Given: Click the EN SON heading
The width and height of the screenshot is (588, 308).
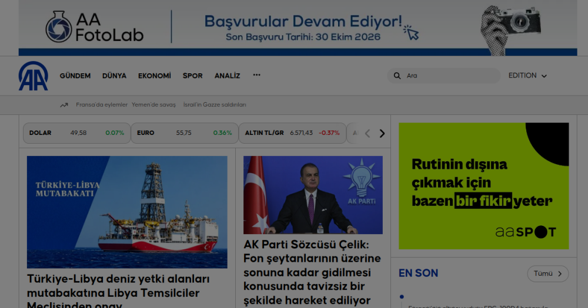Looking at the screenshot, I should coord(418,273).
